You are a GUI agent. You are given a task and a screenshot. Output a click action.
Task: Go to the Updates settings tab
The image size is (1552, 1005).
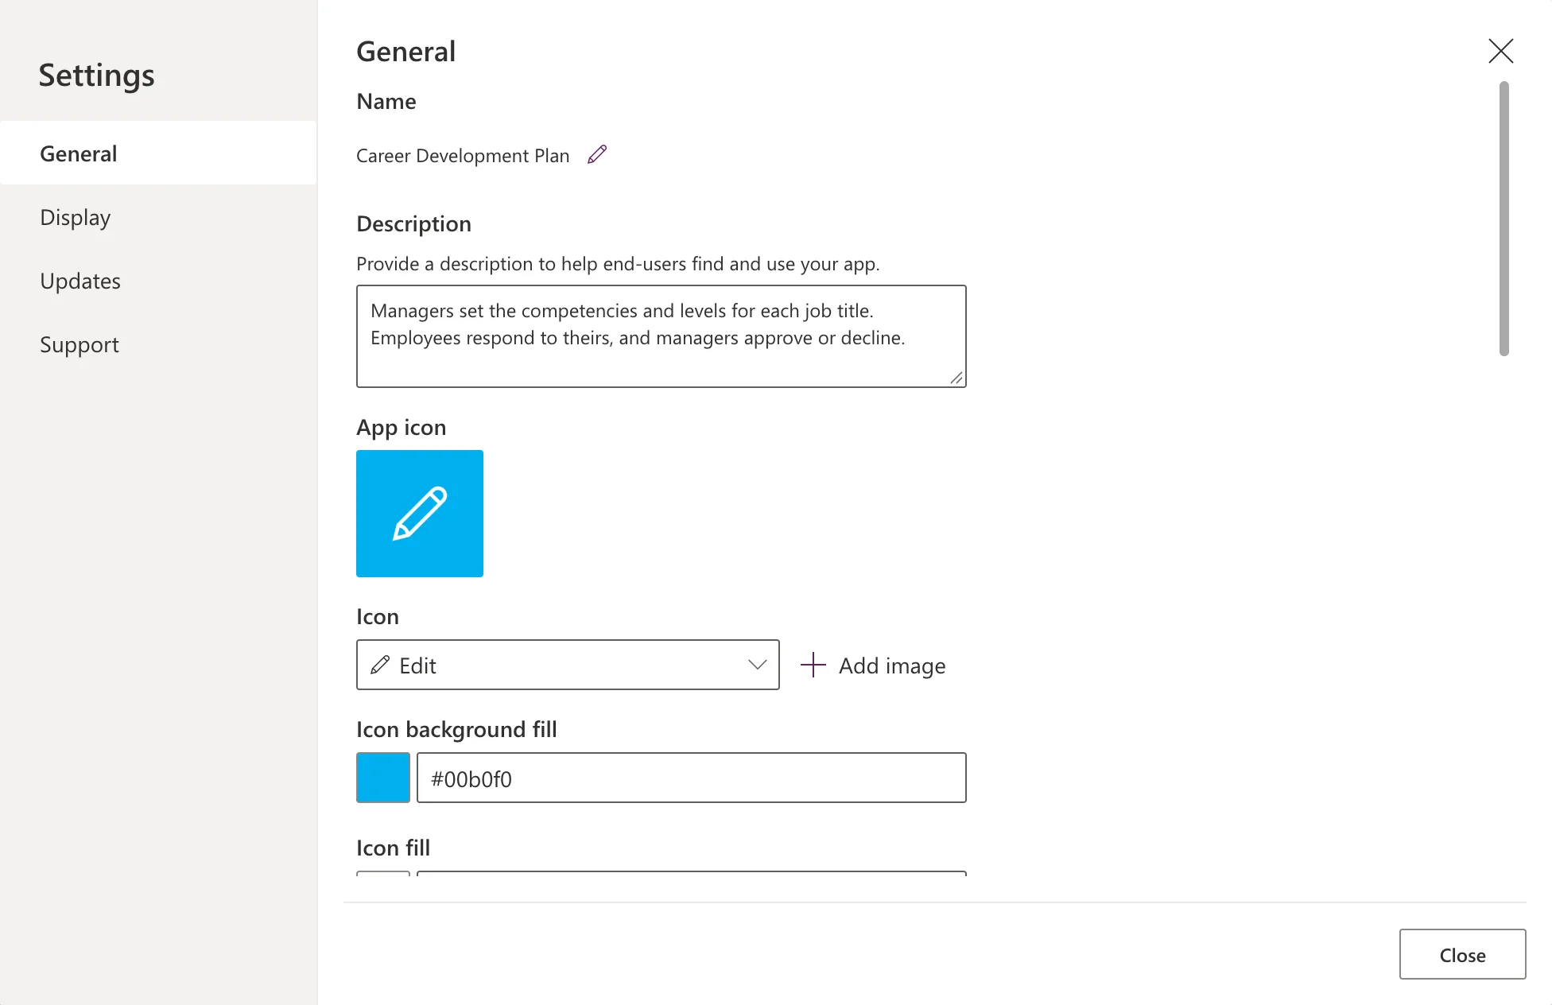[x=158, y=280]
